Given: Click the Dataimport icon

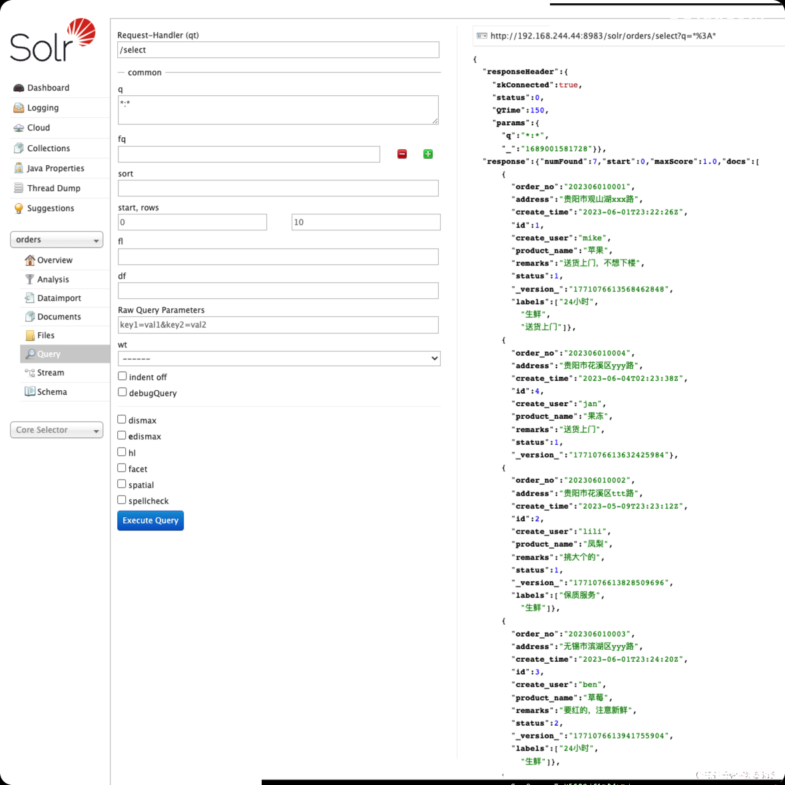Looking at the screenshot, I should [x=30, y=298].
